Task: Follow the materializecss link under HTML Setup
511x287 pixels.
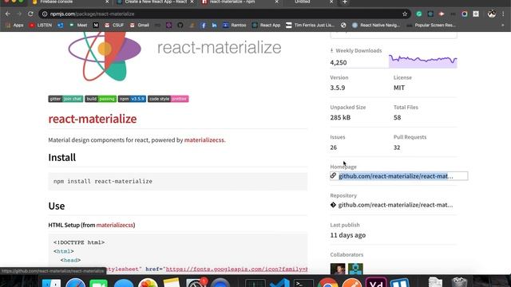Action: [x=115, y=225]
